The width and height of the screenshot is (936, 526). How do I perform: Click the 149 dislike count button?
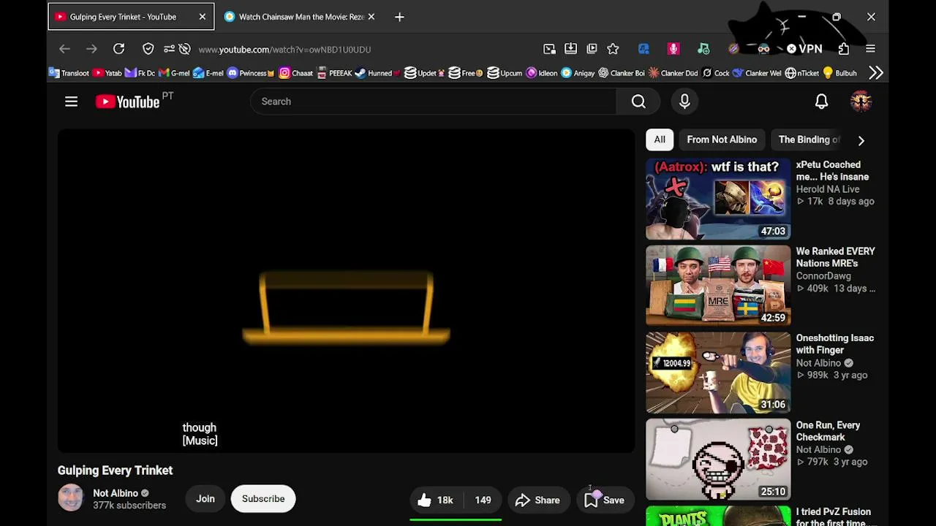pyautogui.click(x=483, y=500)
